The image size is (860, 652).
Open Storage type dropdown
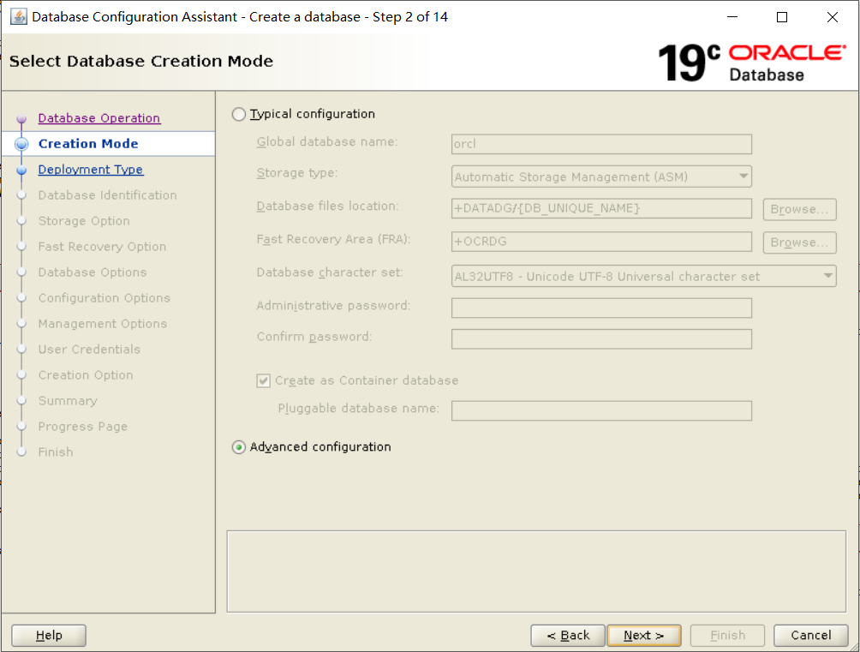pos(601,176)
